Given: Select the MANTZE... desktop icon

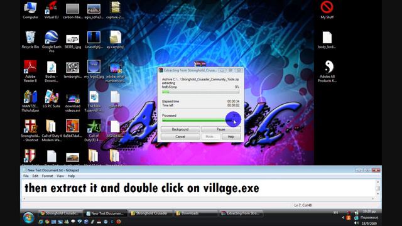Looking at the screenshot, I should [x=30, y=101].
